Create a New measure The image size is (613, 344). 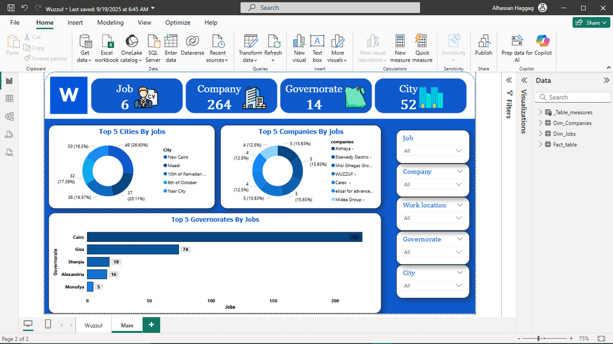click(x=400, y=48)
